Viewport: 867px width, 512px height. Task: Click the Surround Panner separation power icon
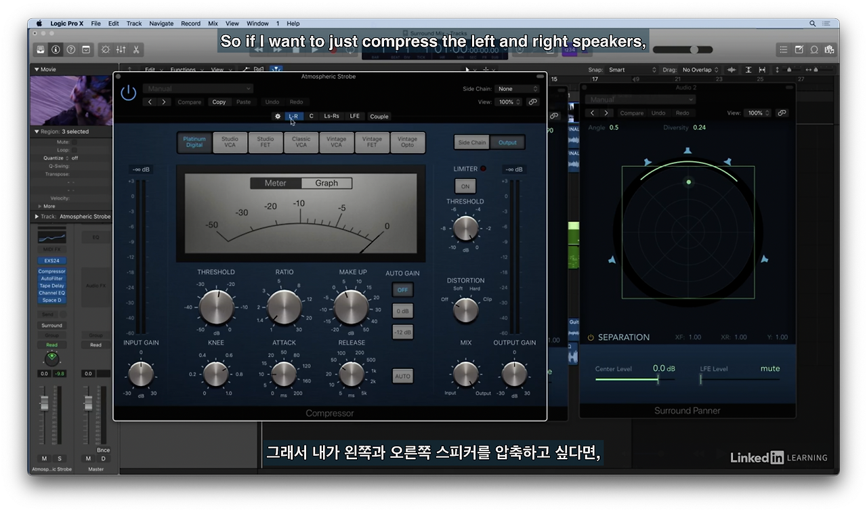(x=591, y=337)
